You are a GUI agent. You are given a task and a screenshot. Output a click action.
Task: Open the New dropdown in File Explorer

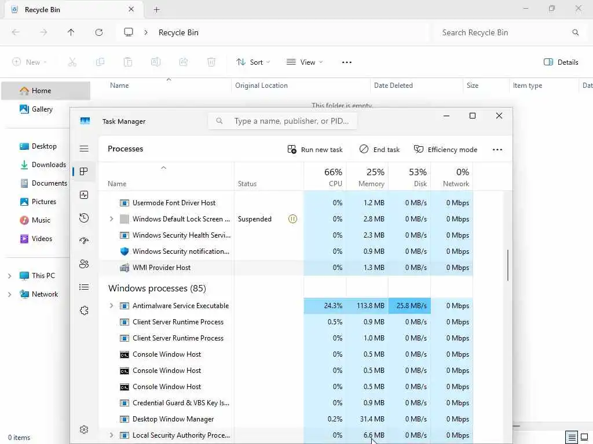(x=30, y=62)
